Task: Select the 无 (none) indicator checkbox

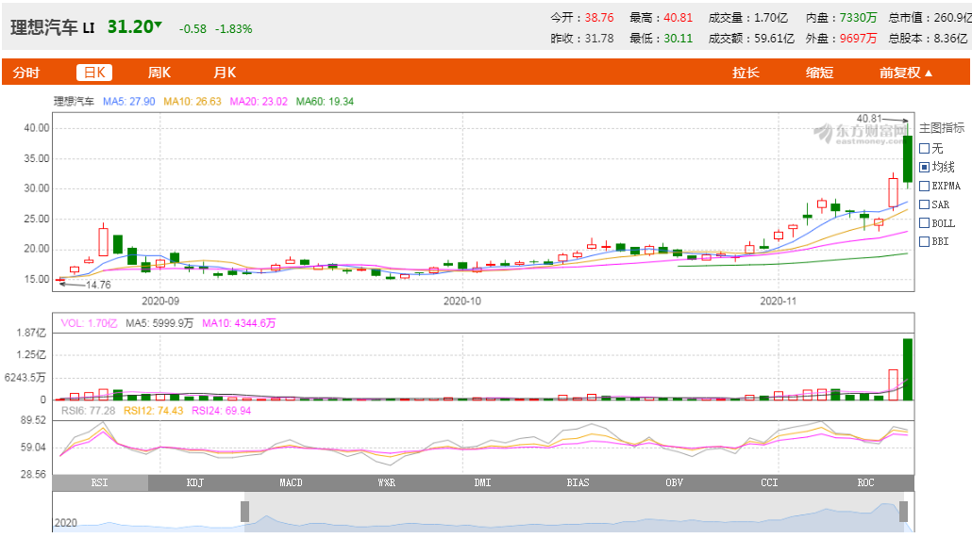Action: [924, 148]
